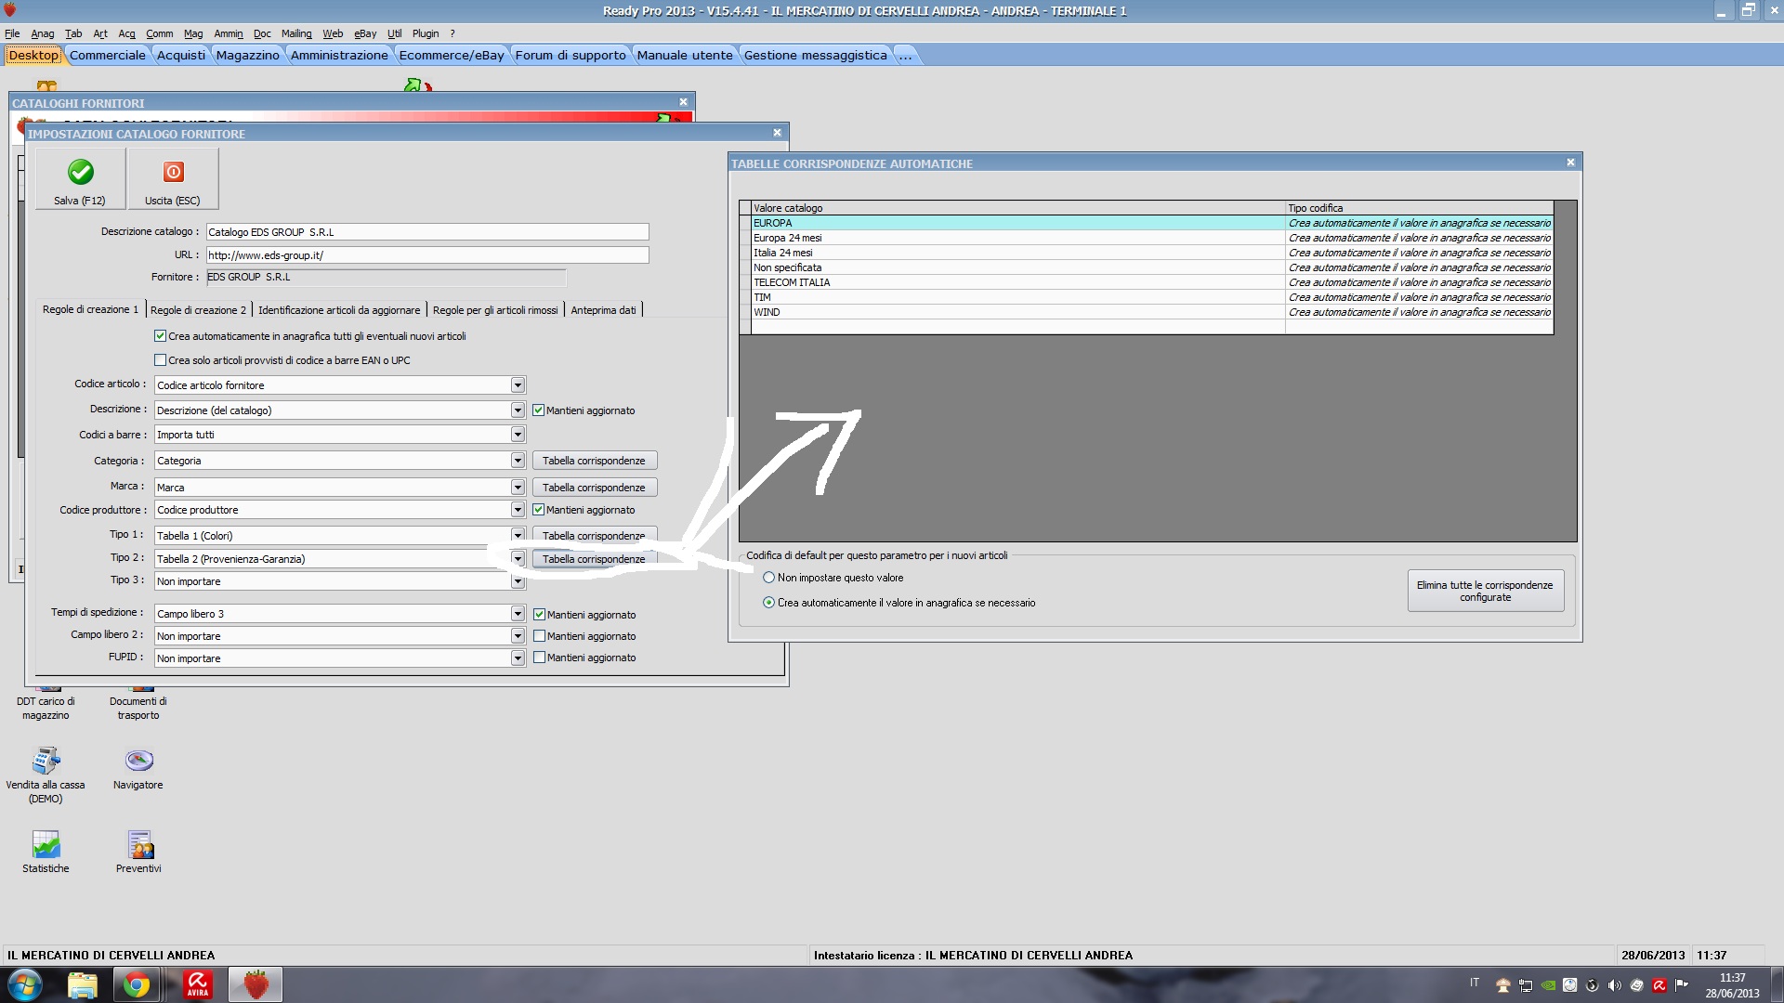Expand the Tempi di spedizione dropdown

coord(518,614)
